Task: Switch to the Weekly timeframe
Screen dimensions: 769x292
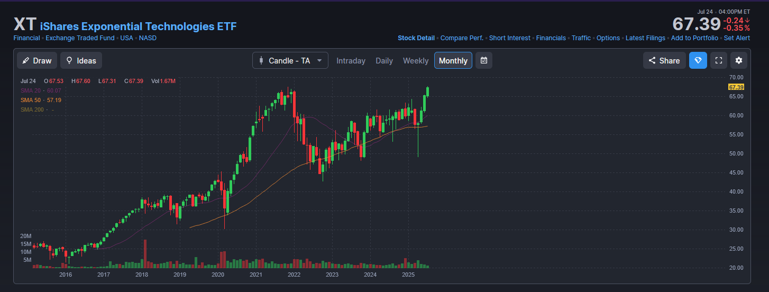Action: (416, 61)
